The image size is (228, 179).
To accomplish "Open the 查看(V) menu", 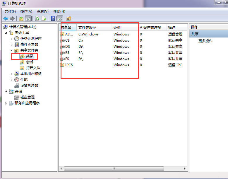I will (42, 11).
